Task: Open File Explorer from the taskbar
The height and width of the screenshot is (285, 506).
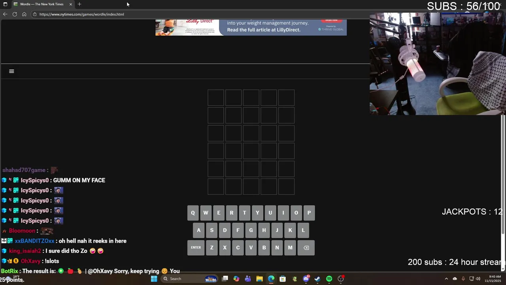Action: 259,279
